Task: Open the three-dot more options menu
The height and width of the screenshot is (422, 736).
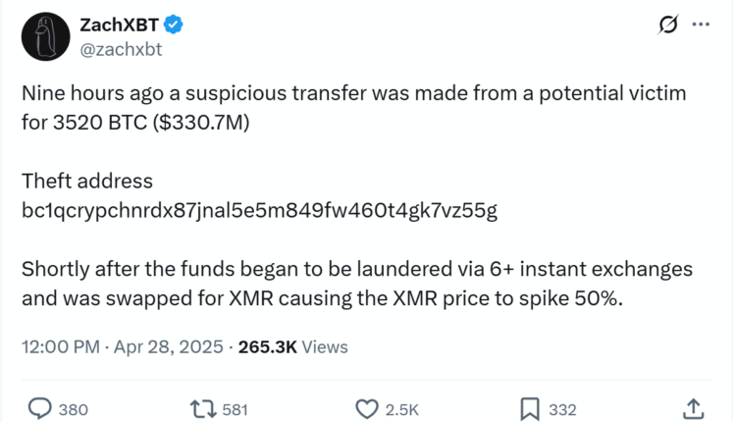Action: (x=701, y=26)
